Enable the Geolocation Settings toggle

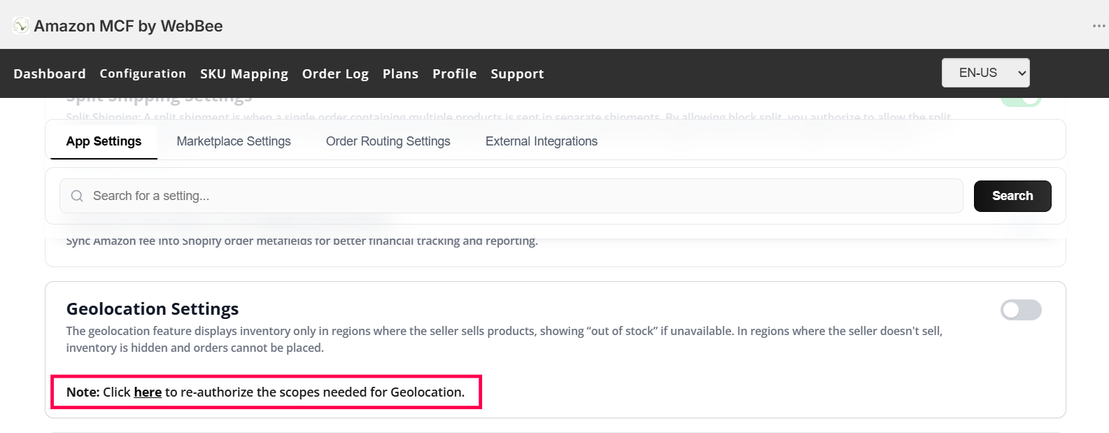[x=1021, y=310]
